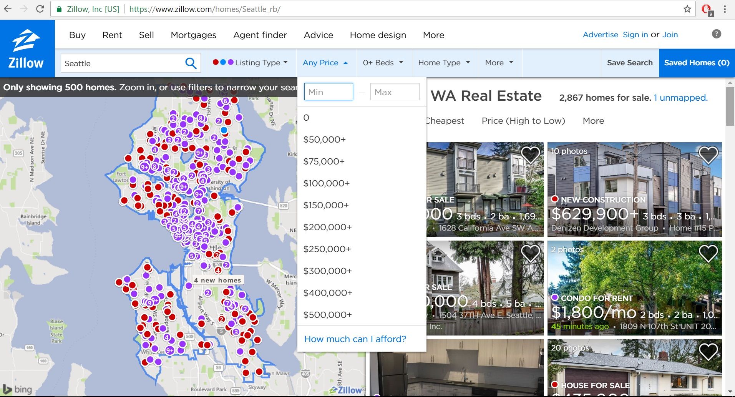Open the top navigation More menu
Screen dimensions: 735x397
[433, 35]
